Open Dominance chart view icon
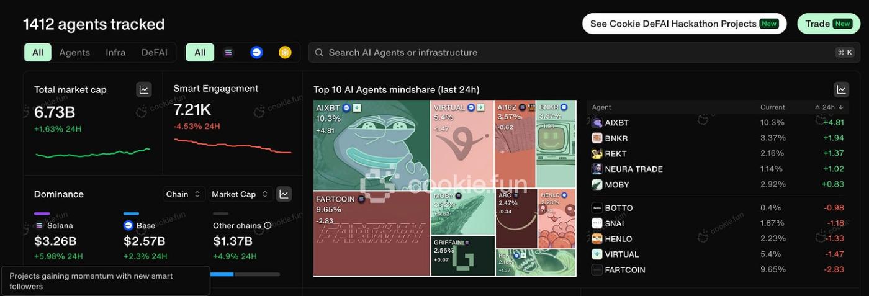The image size is (869, 296). click(284, 194)
